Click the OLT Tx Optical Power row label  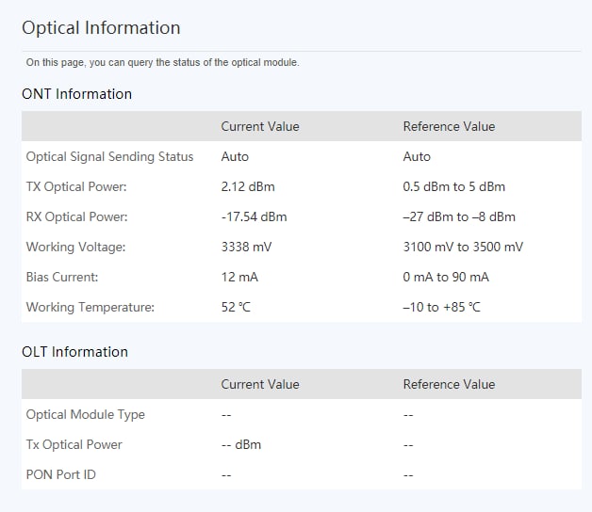coord(74,444)
